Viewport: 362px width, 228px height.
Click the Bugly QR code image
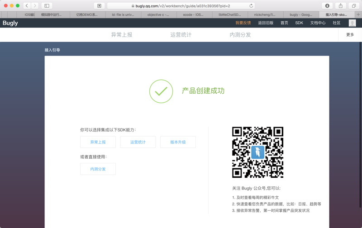[x=257, y=152]
